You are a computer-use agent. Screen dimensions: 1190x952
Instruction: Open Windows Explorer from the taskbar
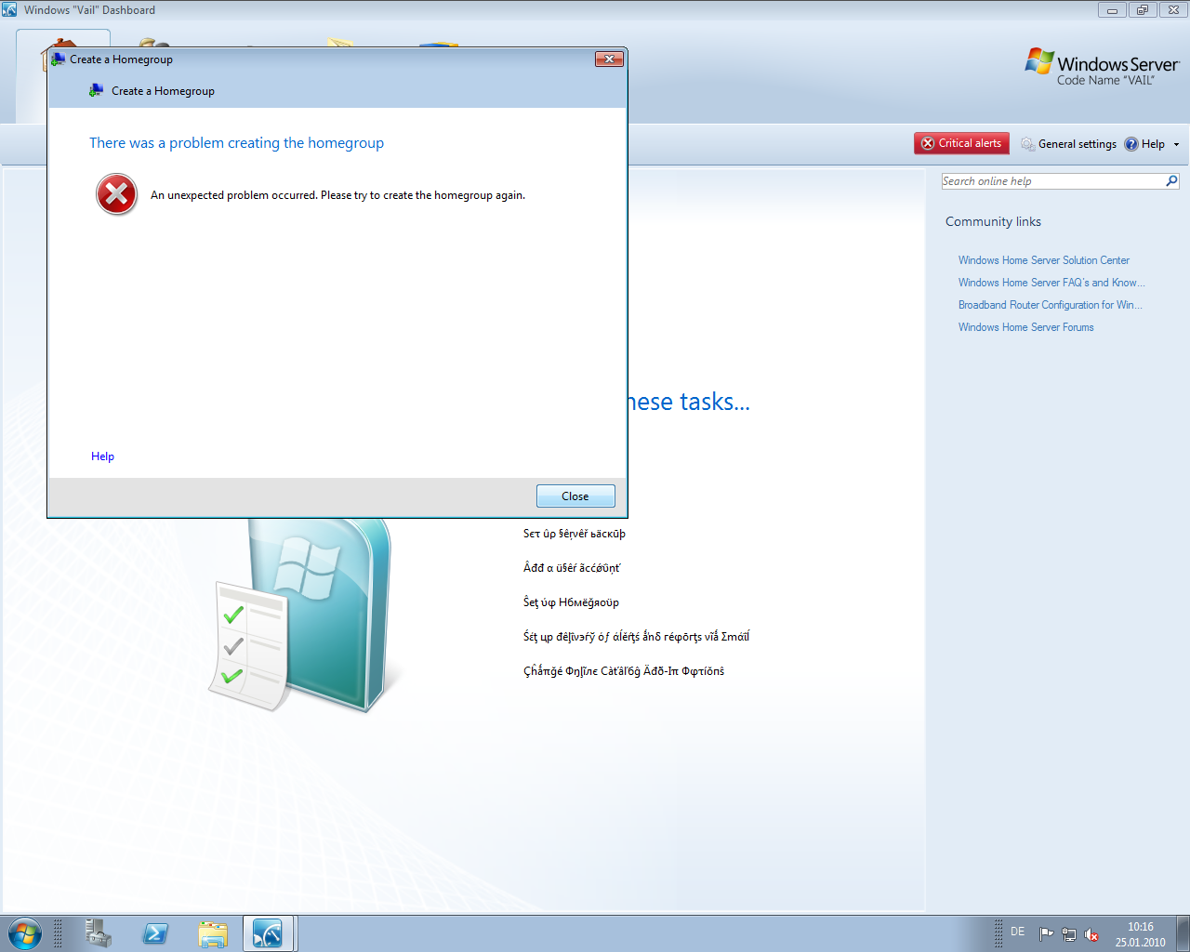(213, 933)
